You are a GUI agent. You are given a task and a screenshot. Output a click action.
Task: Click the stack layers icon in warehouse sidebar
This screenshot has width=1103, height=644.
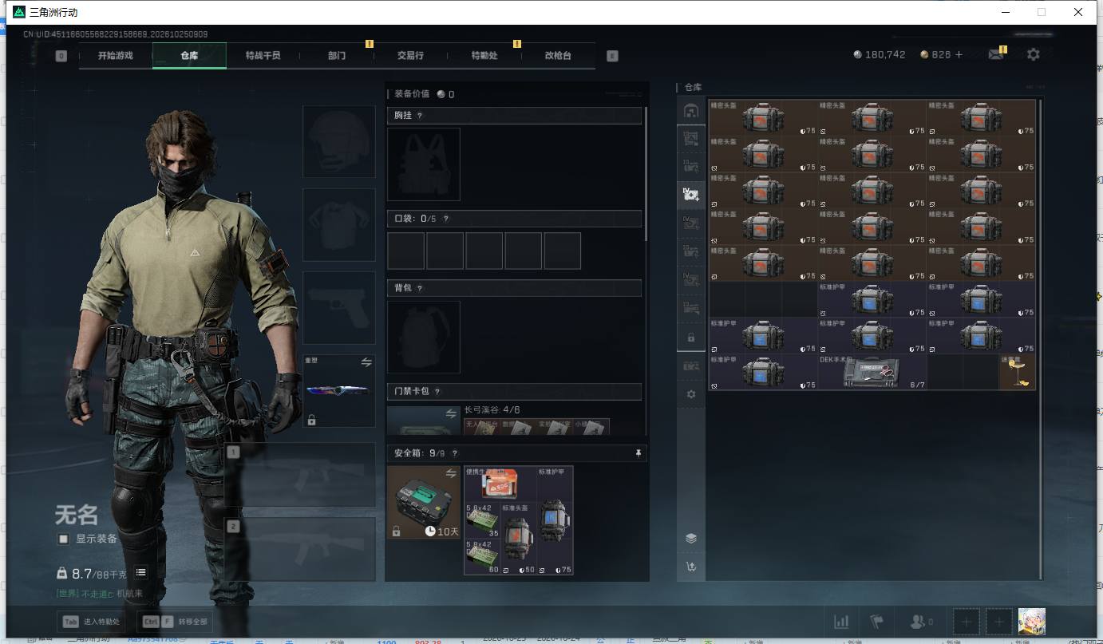pos(691,538)
